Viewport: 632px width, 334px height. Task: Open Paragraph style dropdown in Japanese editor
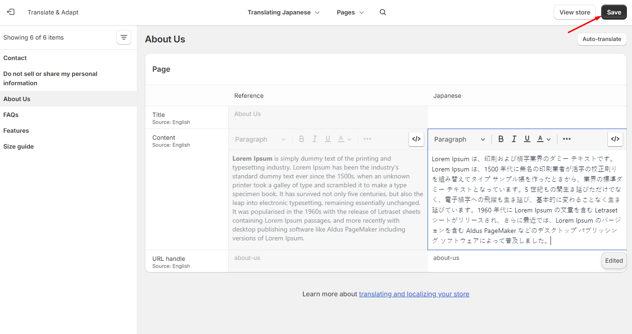(459, 139)
